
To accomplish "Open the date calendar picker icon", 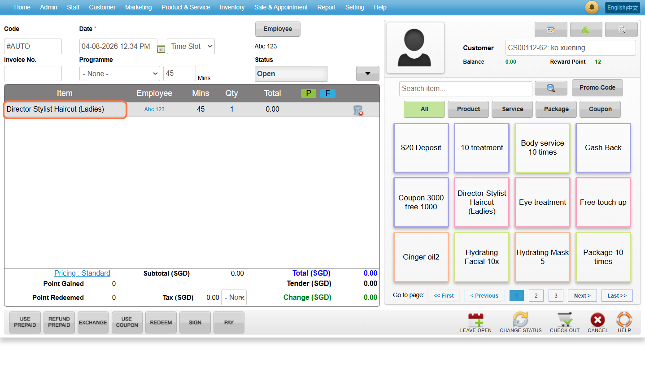I will click(161, 48).
